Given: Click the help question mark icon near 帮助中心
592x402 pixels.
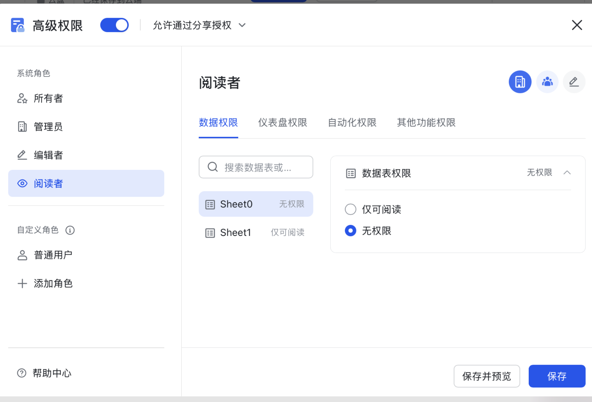Looking at the screenshot, I should click(x=21, y=373).
